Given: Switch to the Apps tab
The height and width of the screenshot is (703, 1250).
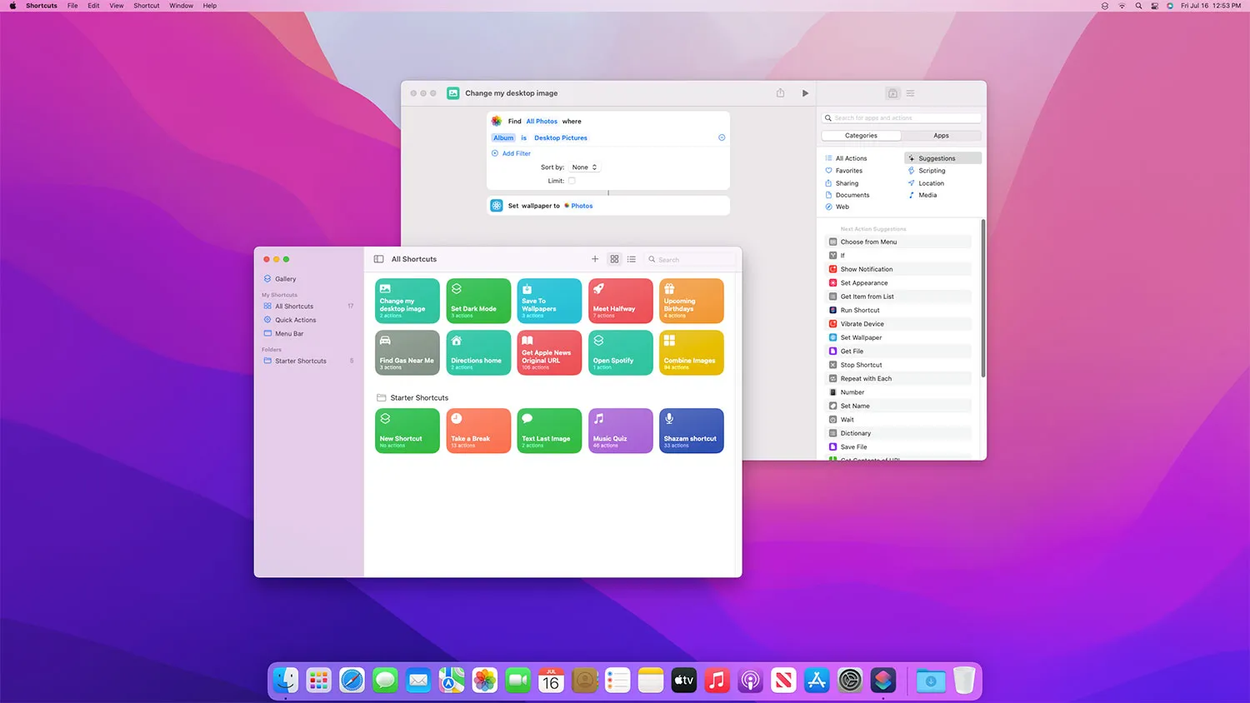Looking at the screenshot, I should (x=941, y=135).
